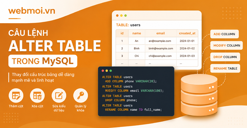The height and width of the screenshot is (128, 247).
Task: Click the name cell Chi
Action: pyautogui.click(x=137, y=56)
